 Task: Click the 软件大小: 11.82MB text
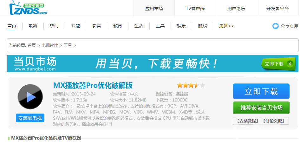click(128, 100)
